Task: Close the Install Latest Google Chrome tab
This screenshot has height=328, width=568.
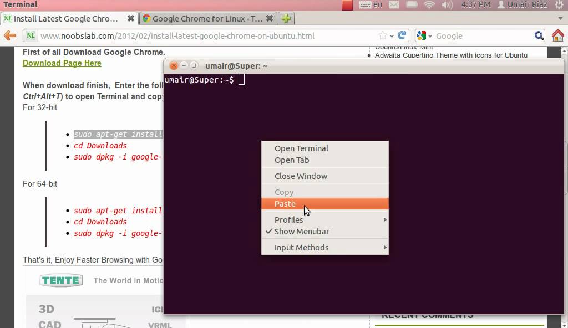Action: 131,18
